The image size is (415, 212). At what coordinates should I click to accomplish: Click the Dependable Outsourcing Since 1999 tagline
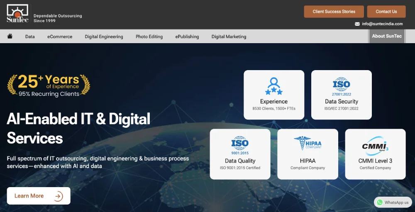58,18
